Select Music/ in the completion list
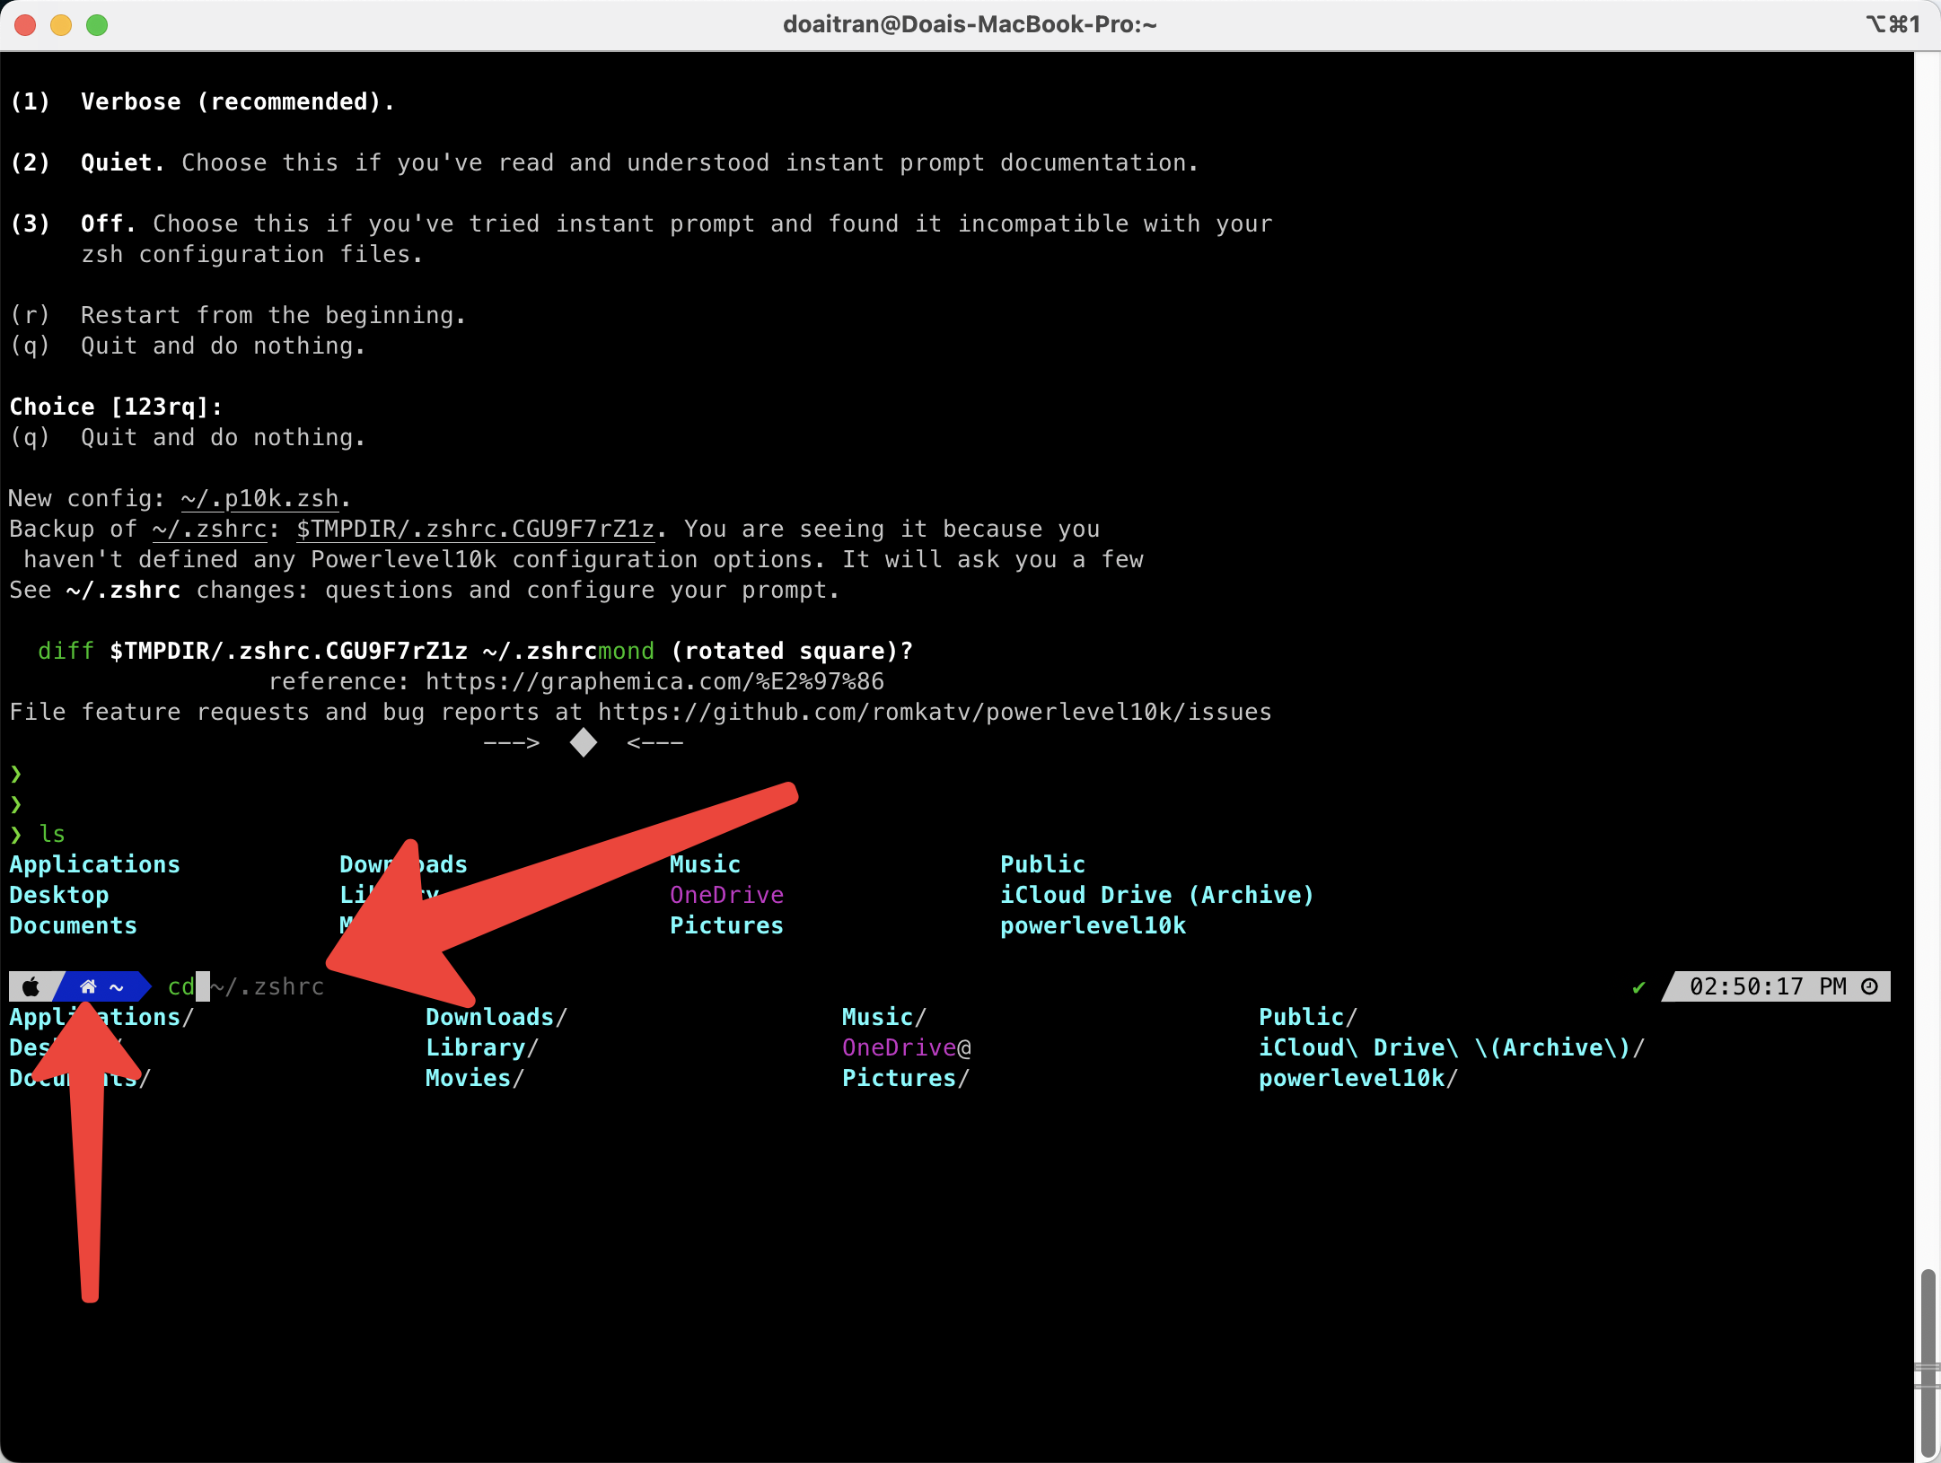Viewport: 1941px width, 1463px height. point(884,1017)
